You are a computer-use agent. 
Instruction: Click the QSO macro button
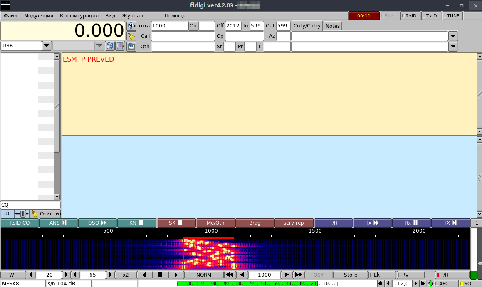97,223
